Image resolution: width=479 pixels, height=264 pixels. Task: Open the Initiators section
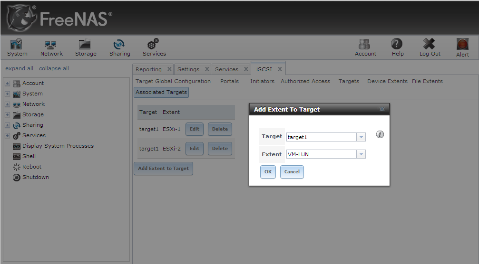(x=262, y=81)
